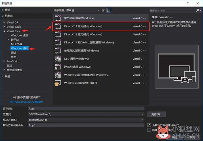Switch templates to small icons grid view

(103, 10)
